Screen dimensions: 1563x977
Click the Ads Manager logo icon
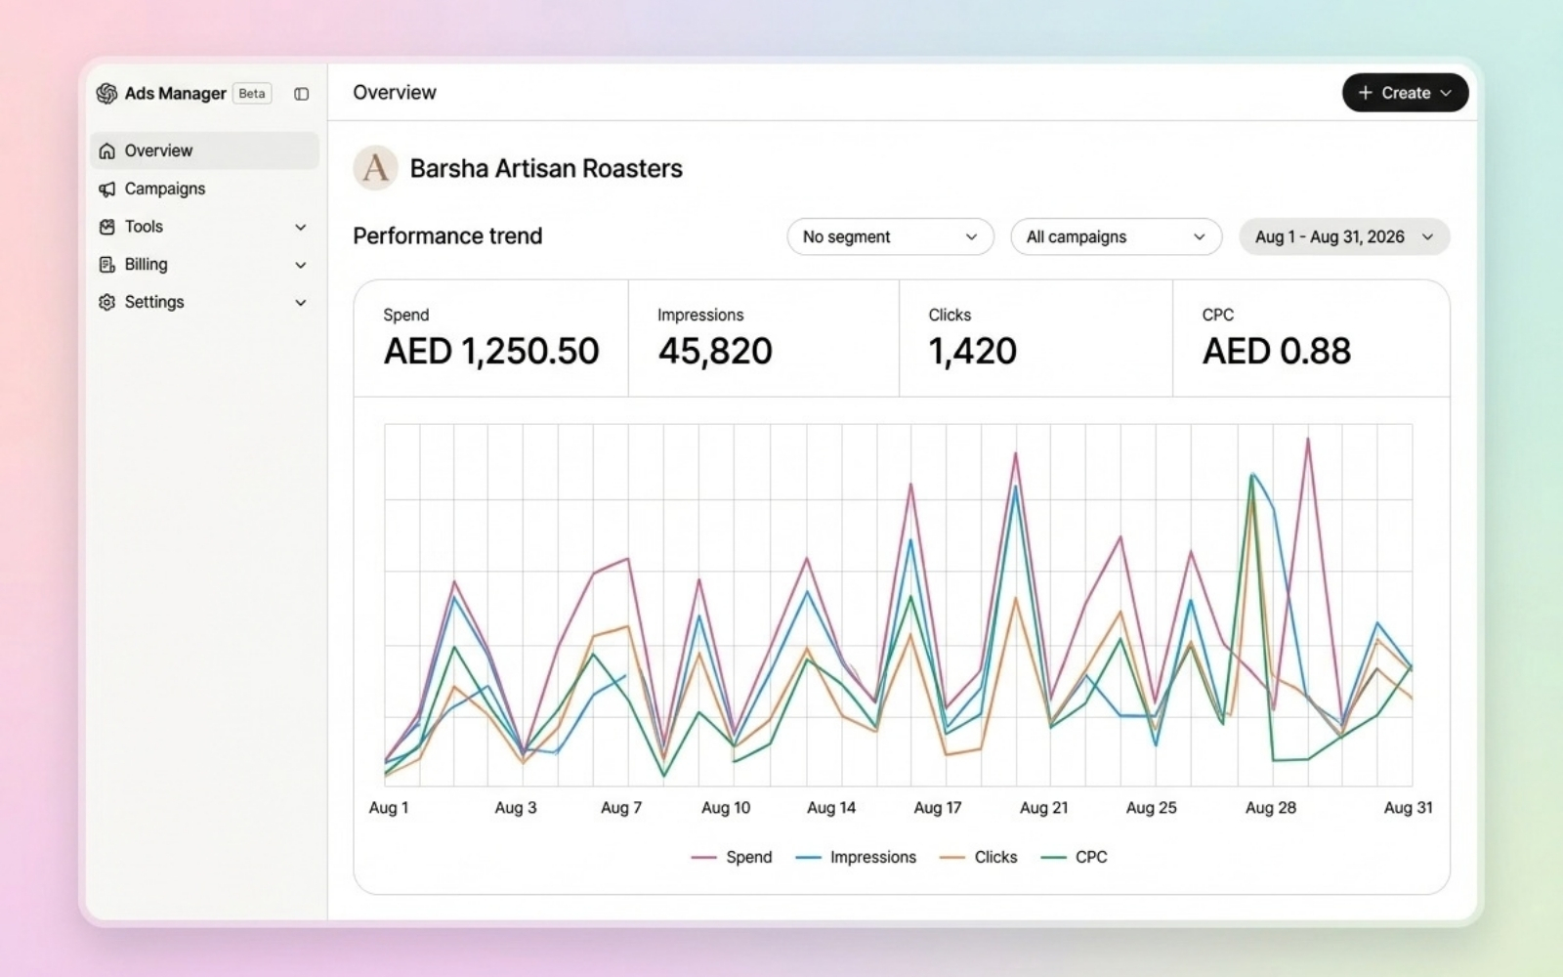106,93
